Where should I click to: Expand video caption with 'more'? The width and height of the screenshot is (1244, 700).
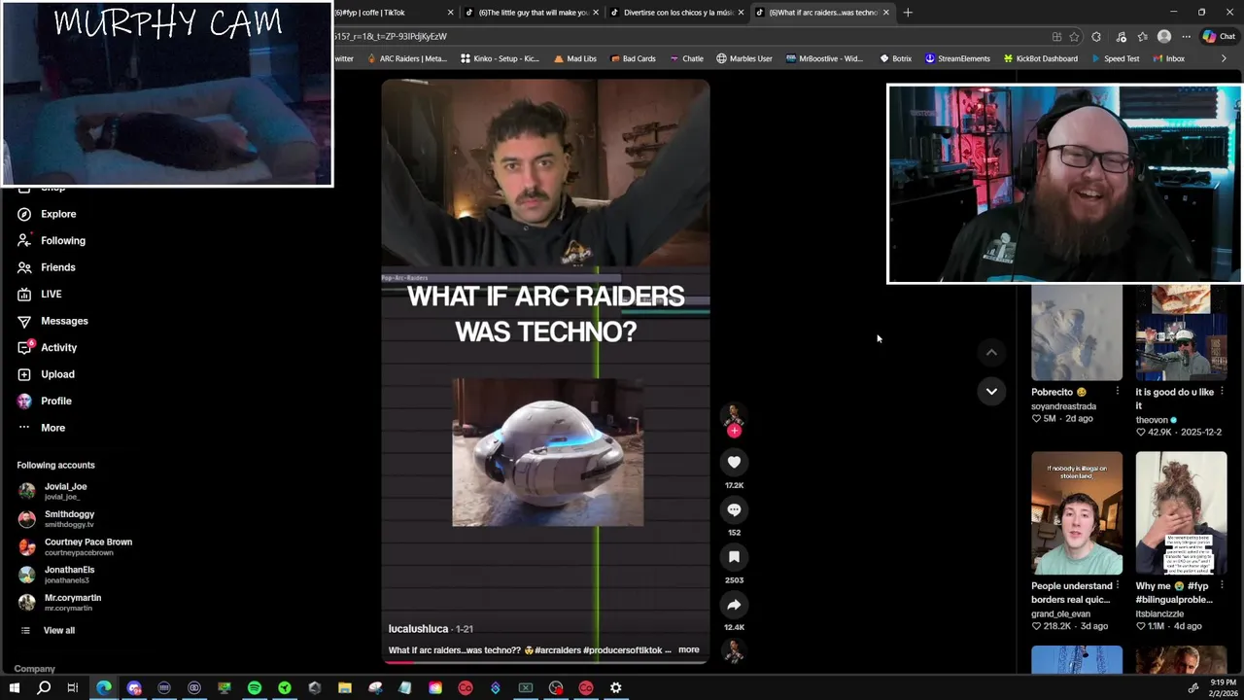point(688,649)
